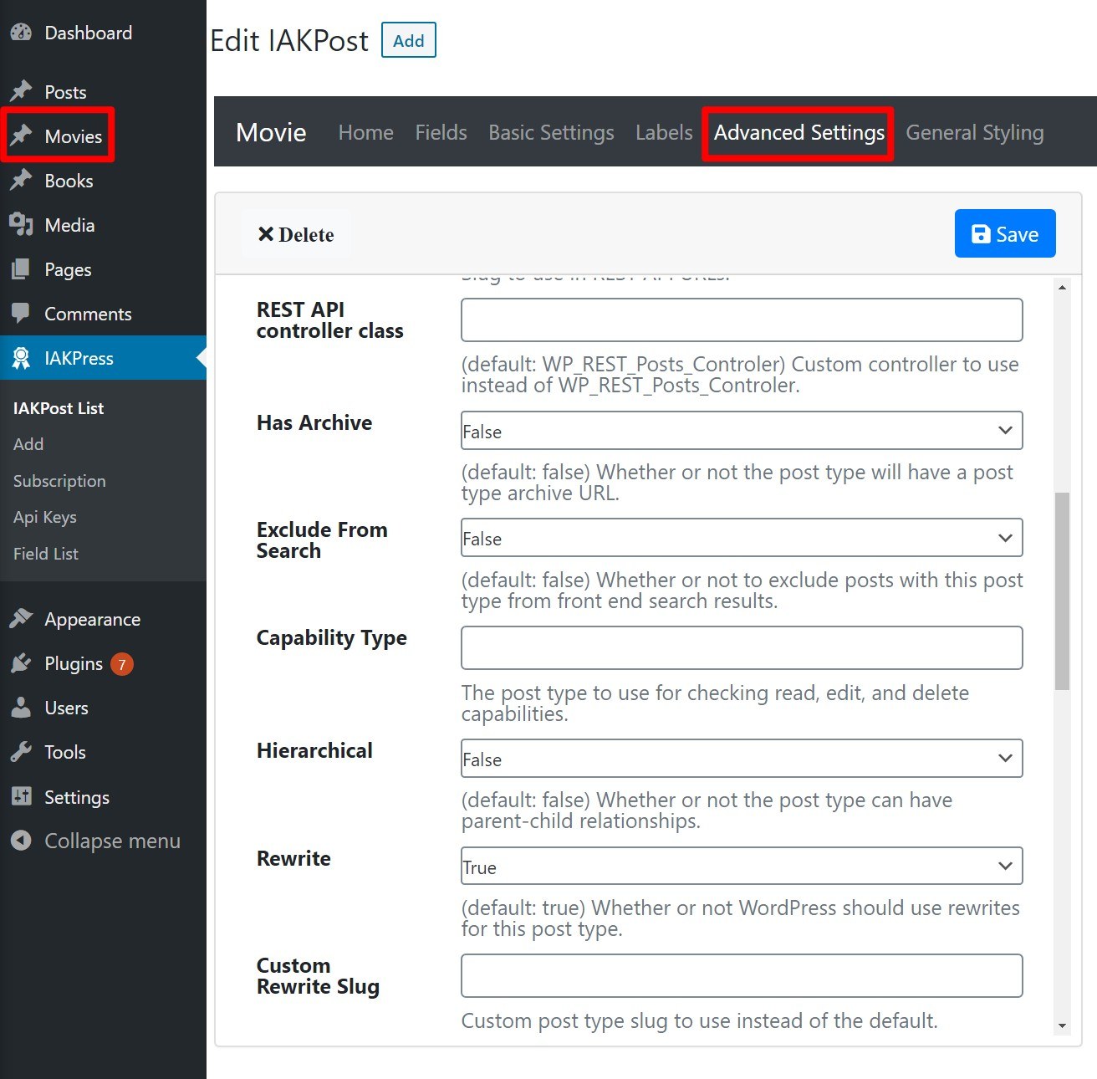
Task: Open the IAKPress menu item
Action: (103, 358)
